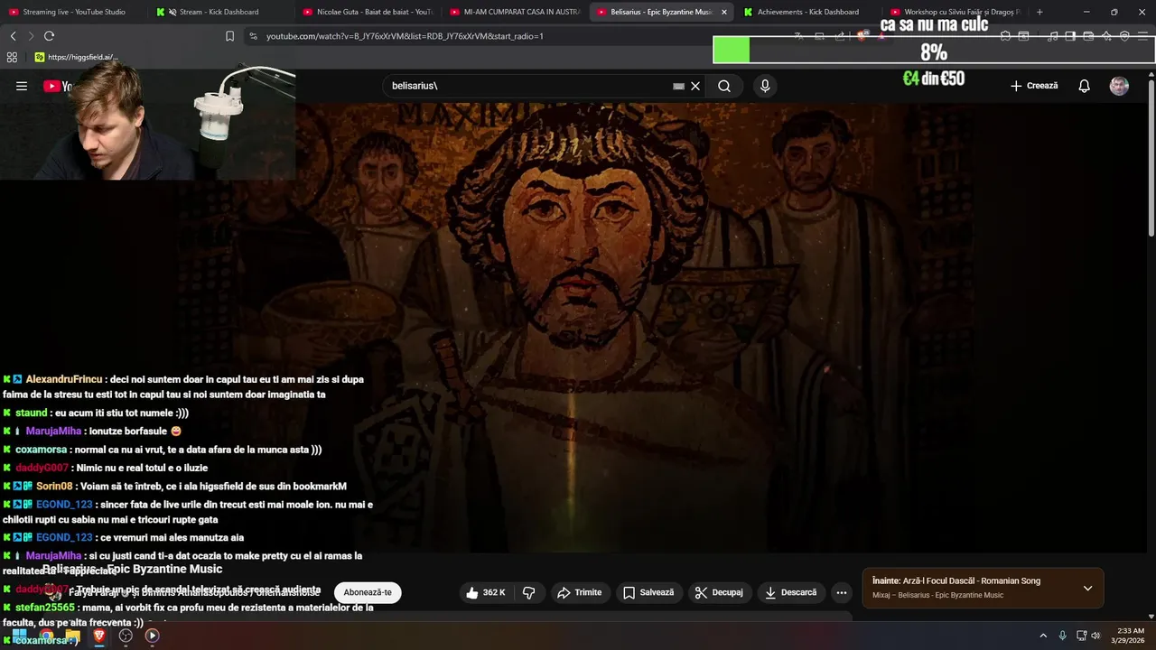Select chat message from AlexandruFrincu

[x=183, y=386]
